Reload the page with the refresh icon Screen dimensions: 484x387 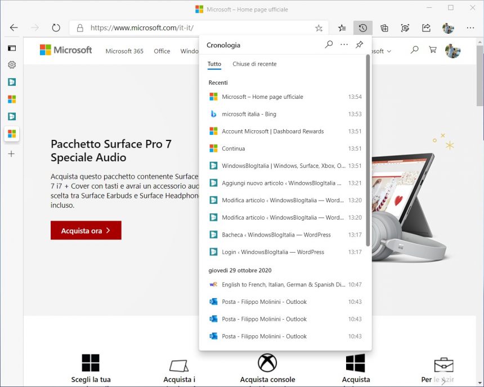coord(56,28)
